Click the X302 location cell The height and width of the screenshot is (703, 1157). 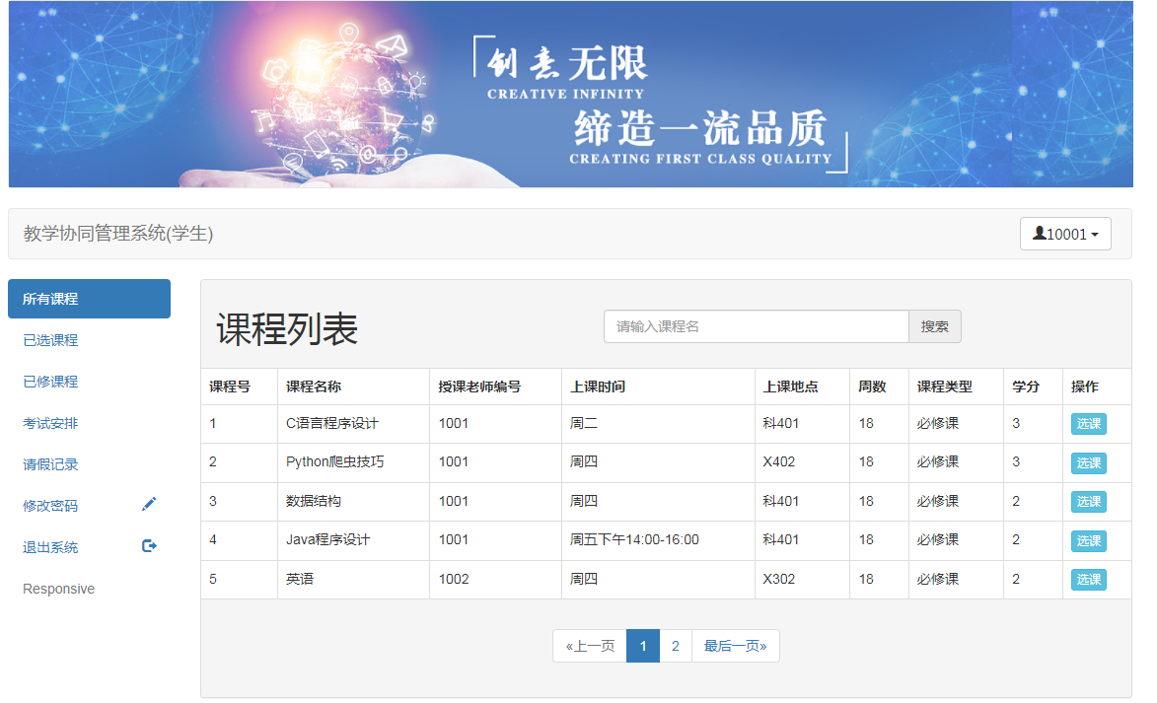click(x=779, y=579)
